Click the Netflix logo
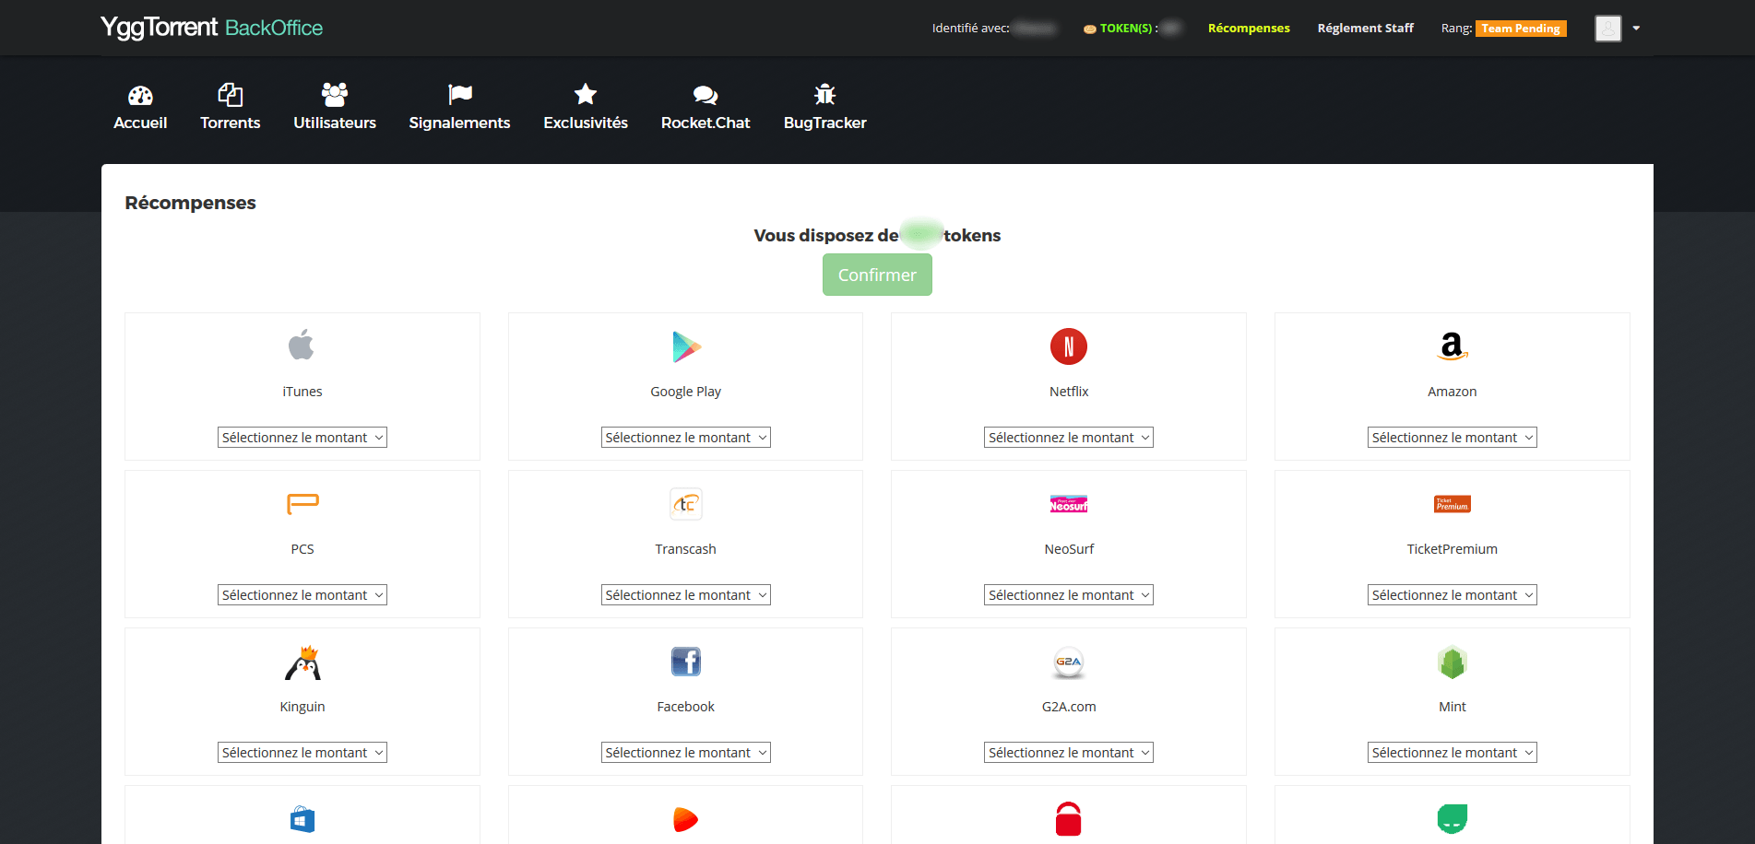The height and width of the screenshot is (844, 1755). pos(1069,346)
